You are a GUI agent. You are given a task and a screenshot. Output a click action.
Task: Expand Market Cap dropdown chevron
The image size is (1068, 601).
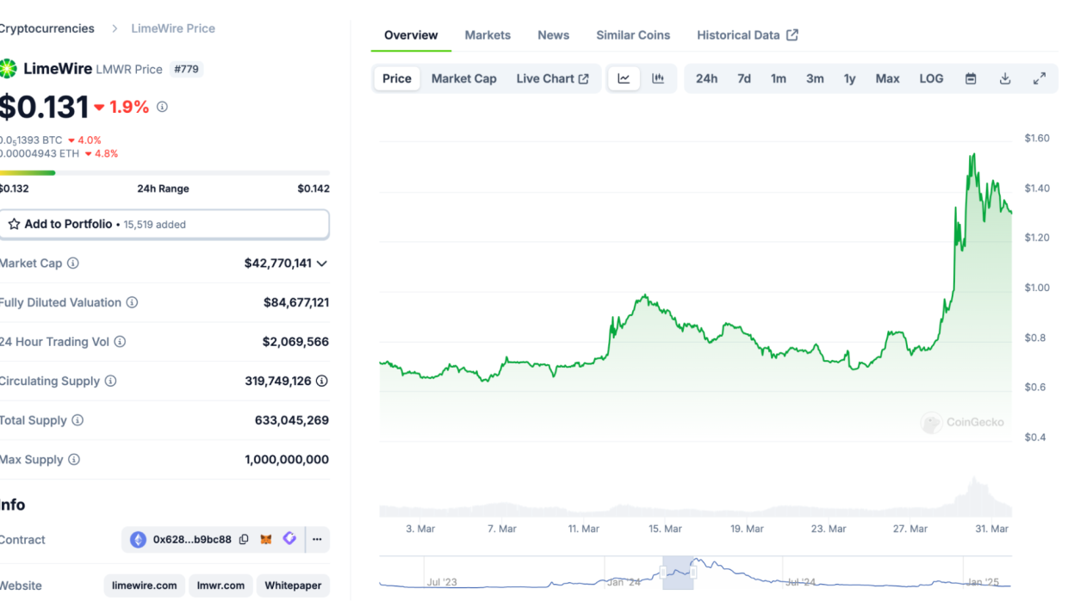[x=322, y=263]
